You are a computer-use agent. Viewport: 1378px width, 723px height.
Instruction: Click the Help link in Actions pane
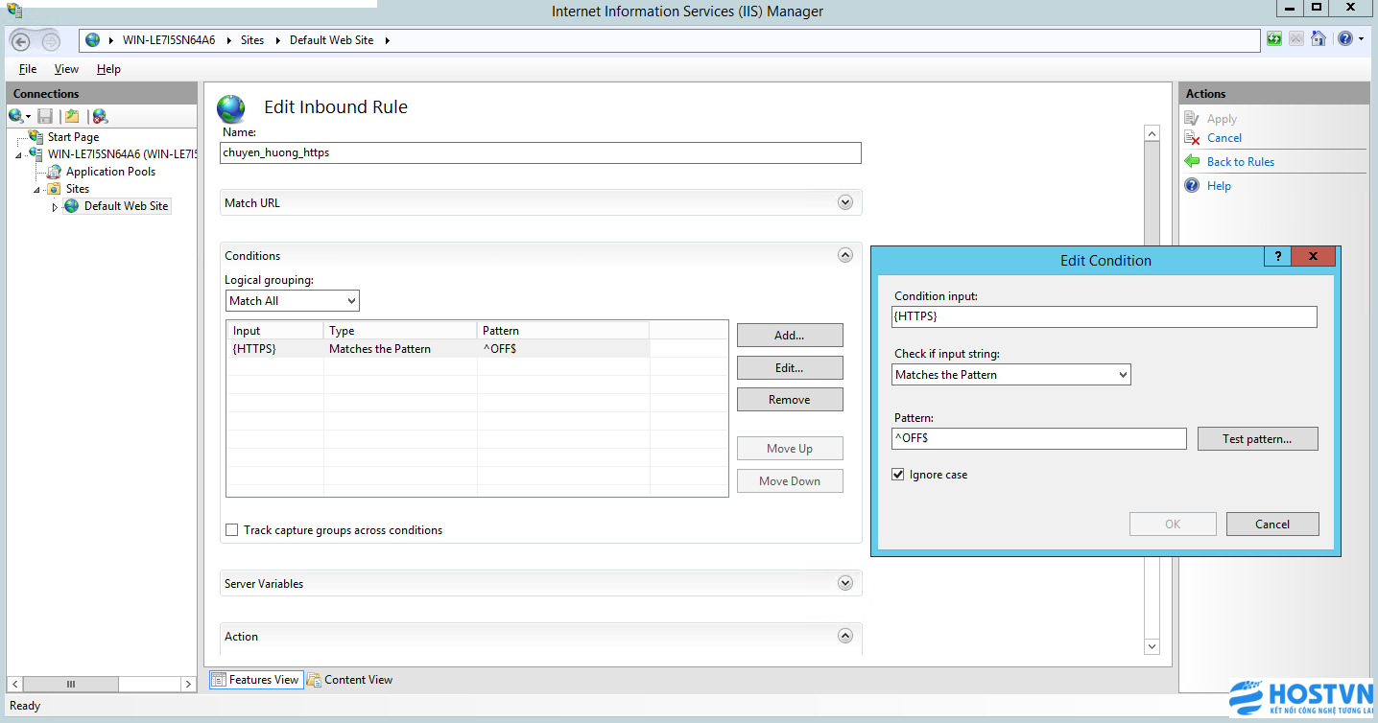[x=1219, y=186]
